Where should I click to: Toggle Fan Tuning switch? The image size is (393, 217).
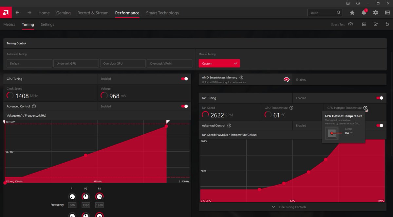point(380,98)
